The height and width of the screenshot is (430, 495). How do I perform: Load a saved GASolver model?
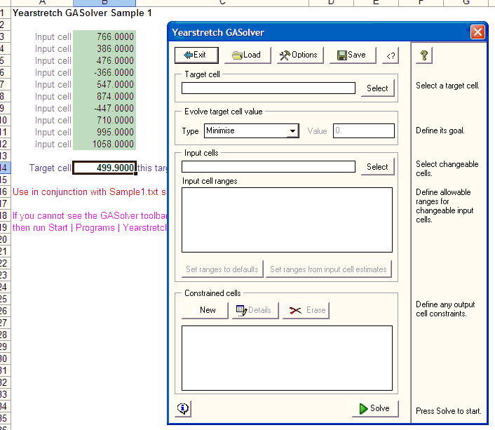[247, 55]
